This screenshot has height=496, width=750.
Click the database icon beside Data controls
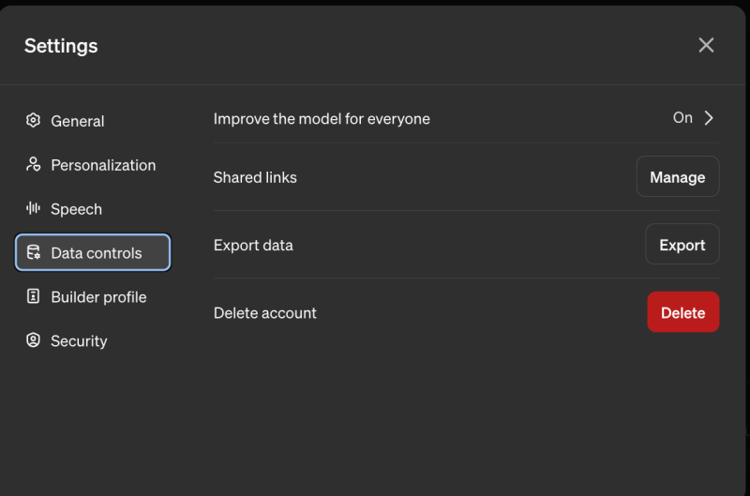pos(34,252)
